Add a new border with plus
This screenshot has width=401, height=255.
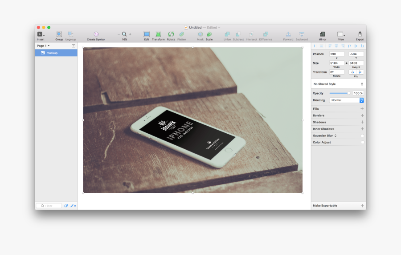(x=362, y=115)
